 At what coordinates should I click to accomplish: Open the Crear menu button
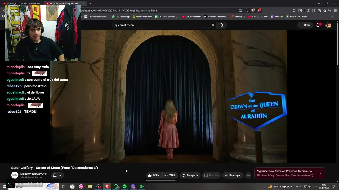[305, 25]
